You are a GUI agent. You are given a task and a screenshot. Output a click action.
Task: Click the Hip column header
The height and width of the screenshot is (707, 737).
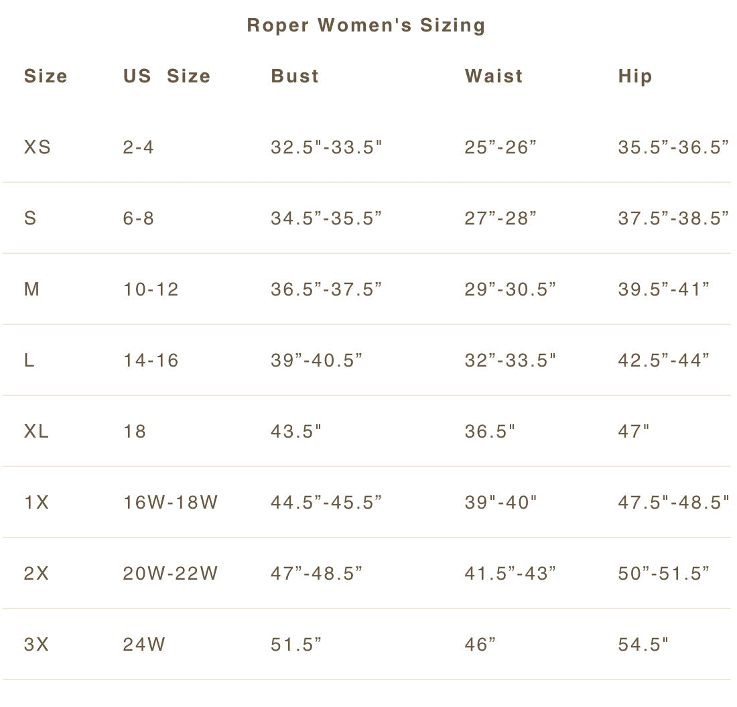(635, 76)
